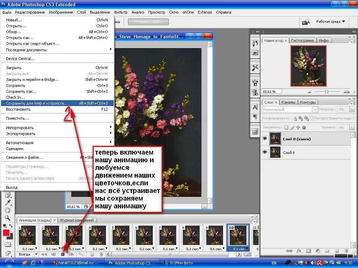Hide the Слой 0 layer
Image resolution: width=358 pixels, height=268 pixels.
pos(265,152)
